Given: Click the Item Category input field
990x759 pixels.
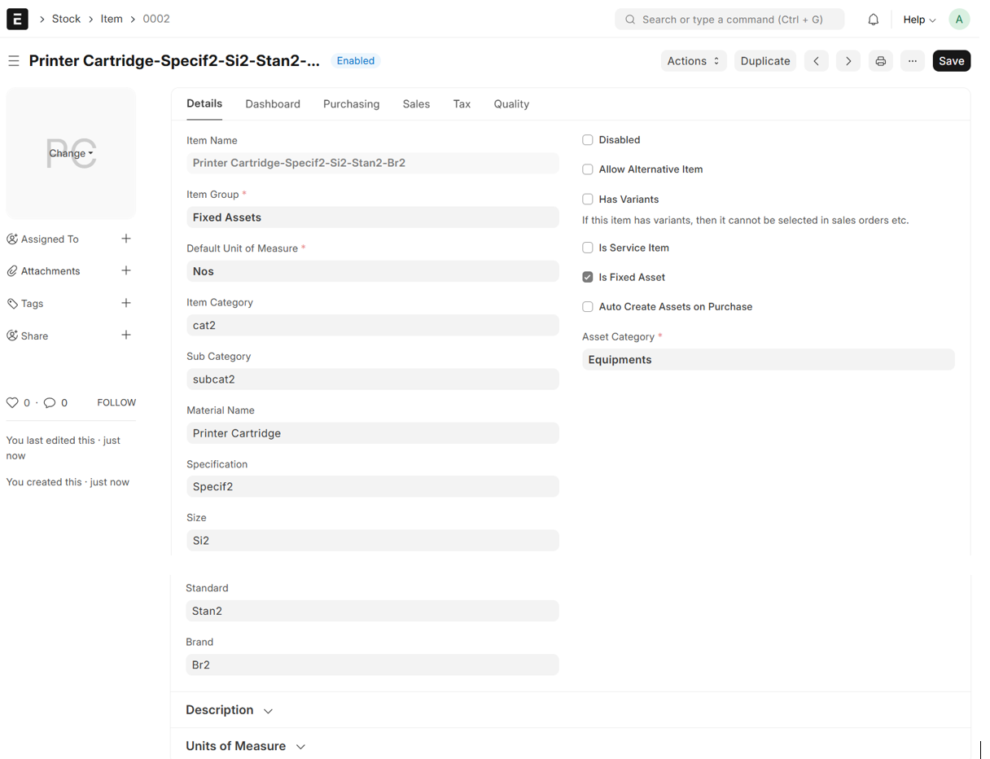Looking at the screenshot, I should pos(372,325).
